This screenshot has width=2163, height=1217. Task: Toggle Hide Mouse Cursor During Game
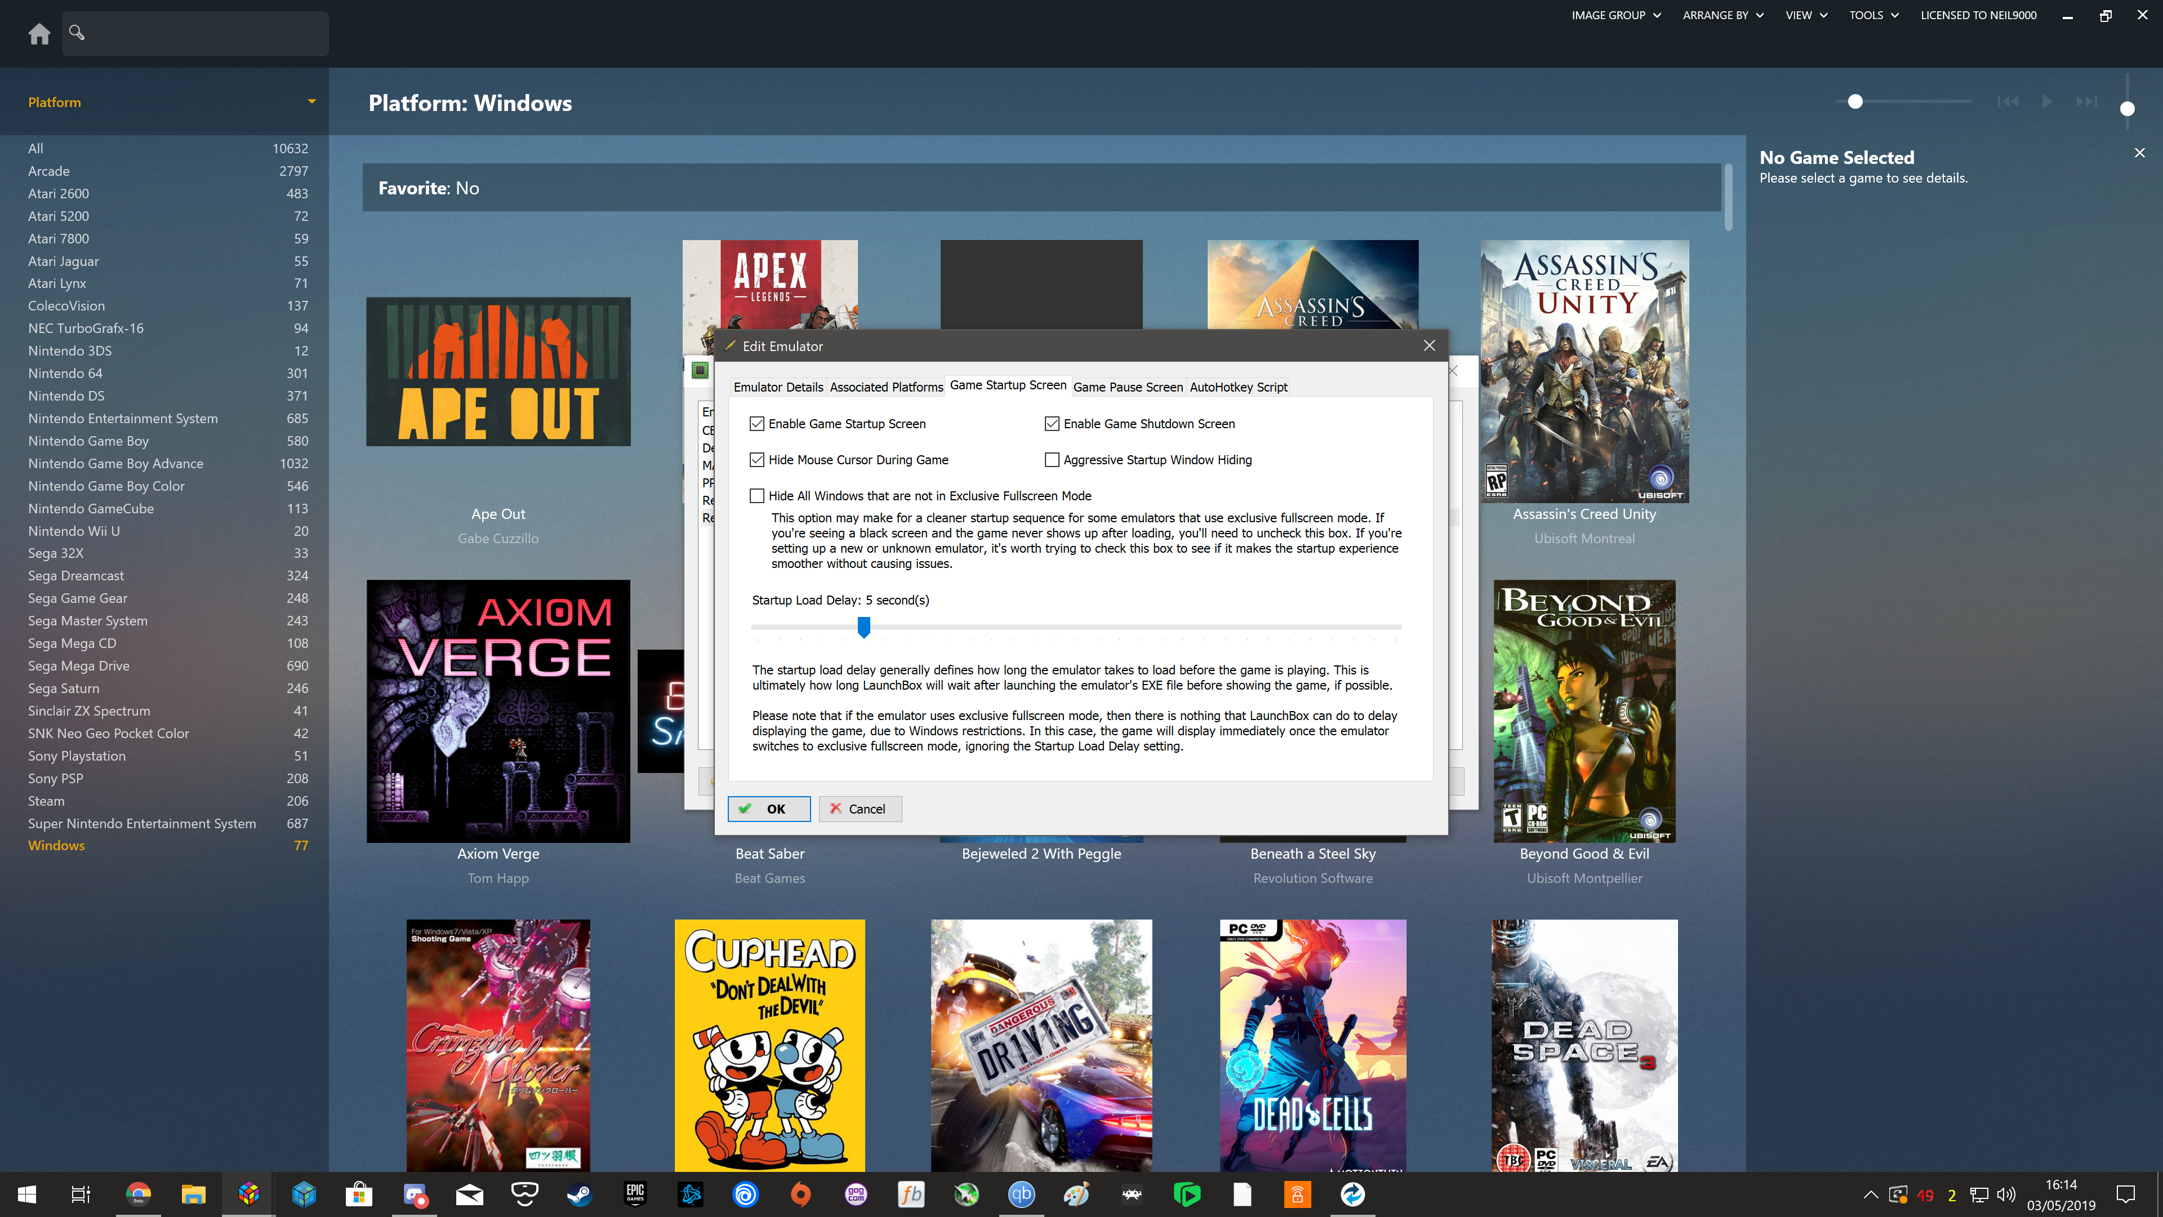point(756,460)
